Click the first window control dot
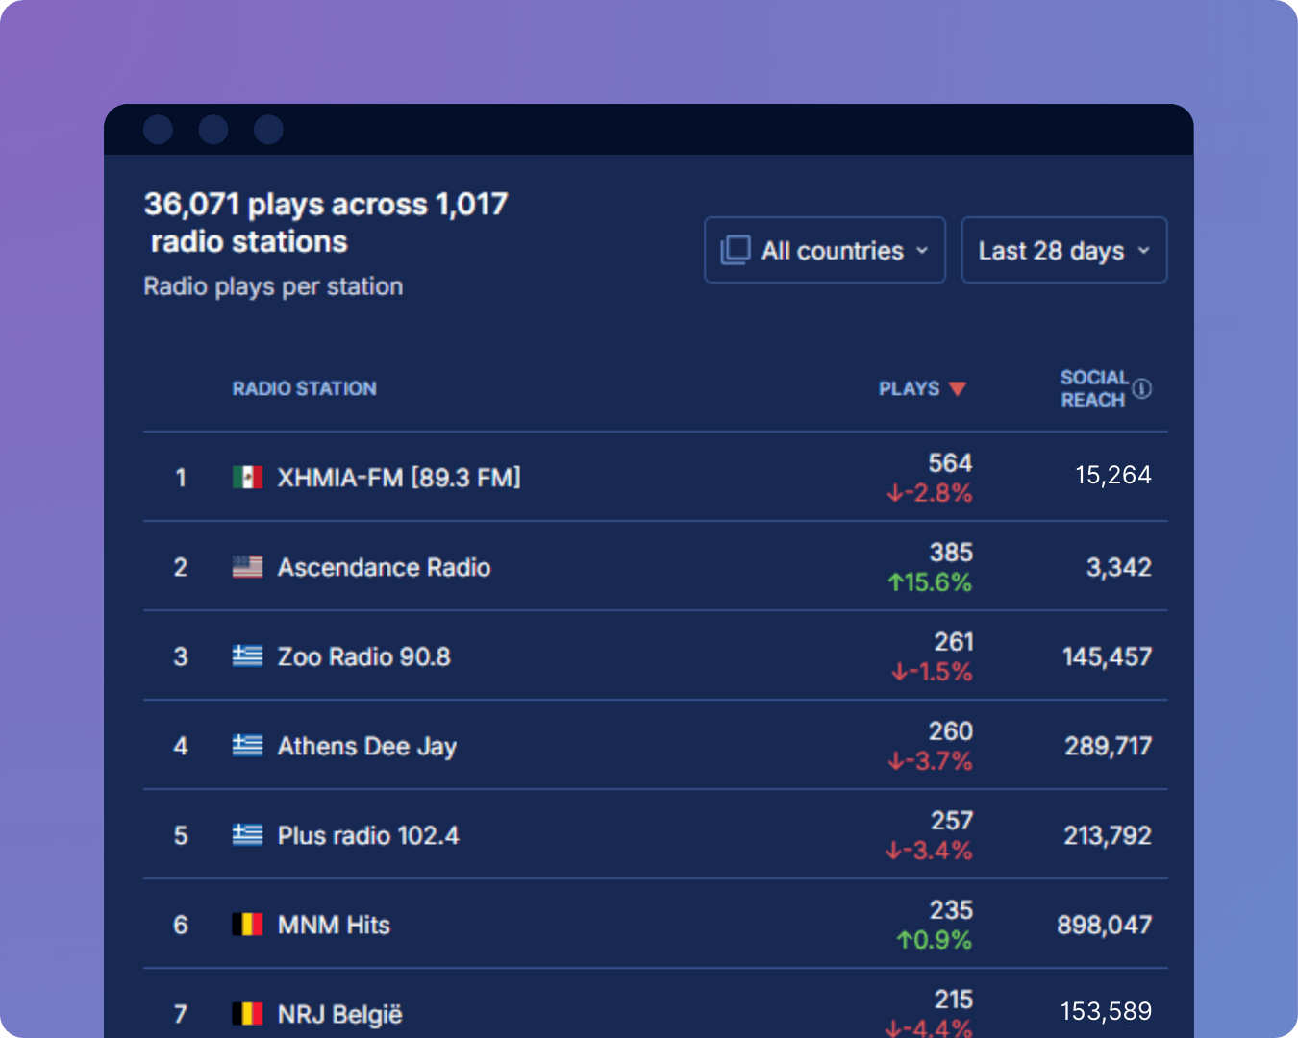Viewport: 1298px width, 1038px height. pos(158,129)
